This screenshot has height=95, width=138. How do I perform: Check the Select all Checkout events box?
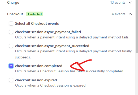(x=11, y=23)
